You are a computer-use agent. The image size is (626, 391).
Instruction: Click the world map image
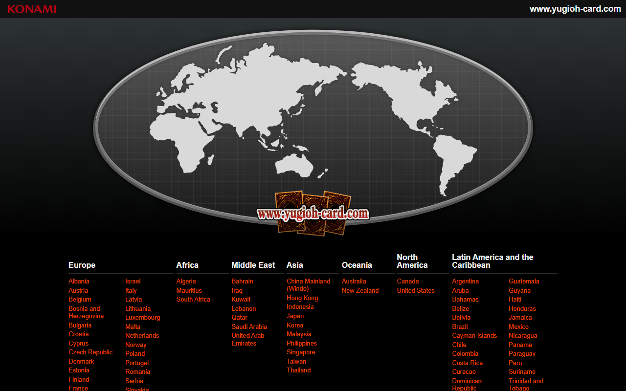313,127
